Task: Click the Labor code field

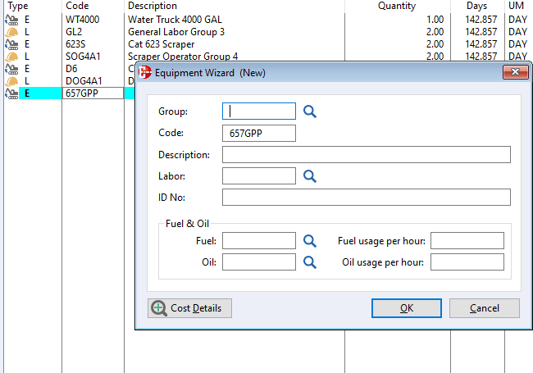Action: [259, 176]
